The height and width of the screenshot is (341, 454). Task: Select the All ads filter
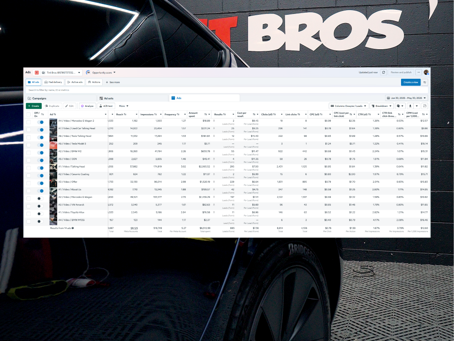[x=34, y=82]
